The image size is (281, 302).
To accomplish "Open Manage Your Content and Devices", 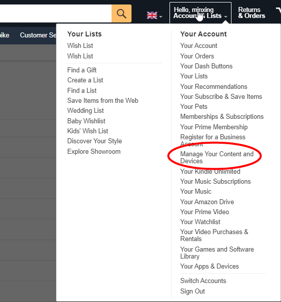I will click(217, 157).
